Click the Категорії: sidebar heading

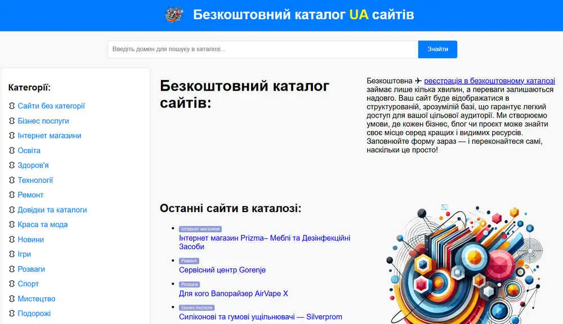[29, 88]
